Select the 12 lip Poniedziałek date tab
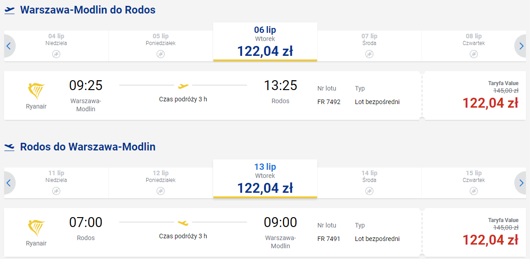Viewport: 530px width, 259px height. pyautogui.click(x=161, y=183)
